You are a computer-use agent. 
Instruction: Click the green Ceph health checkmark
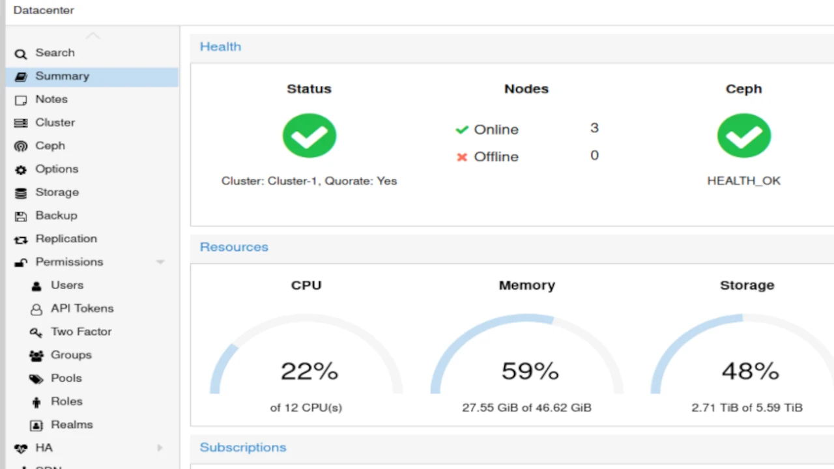click(743, 135)
